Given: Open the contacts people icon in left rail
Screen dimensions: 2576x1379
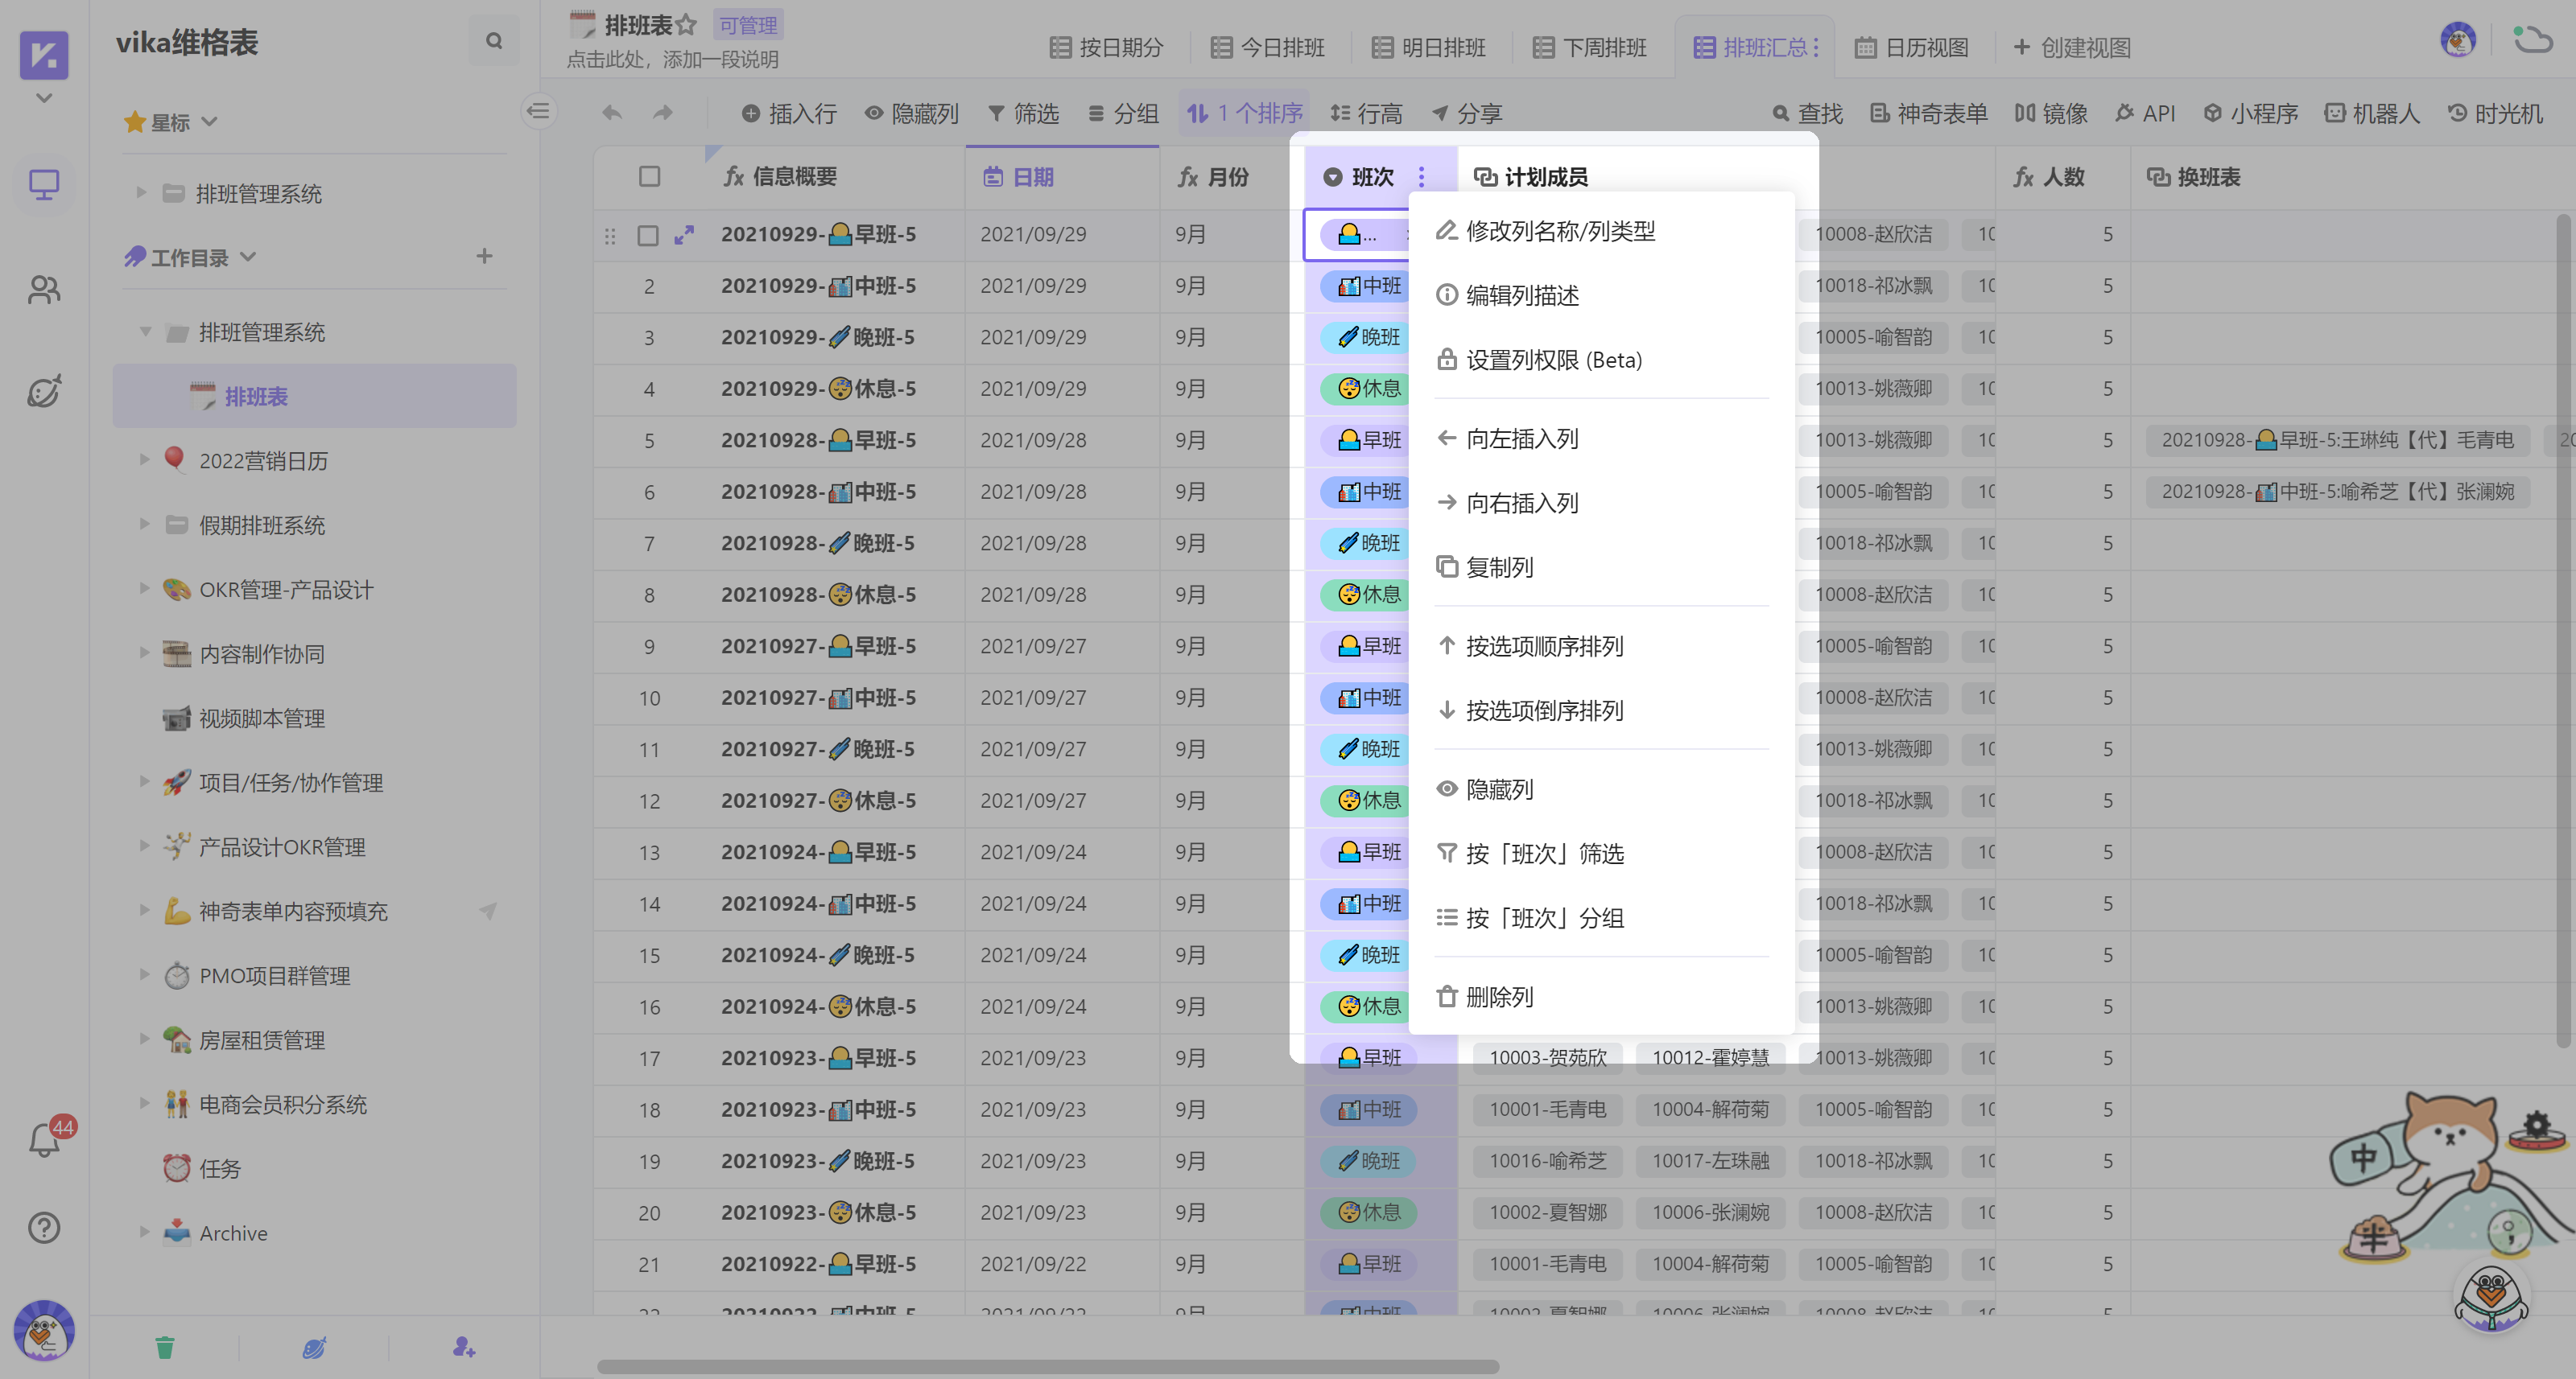Looking at the screenshot, I should point(44,290).
